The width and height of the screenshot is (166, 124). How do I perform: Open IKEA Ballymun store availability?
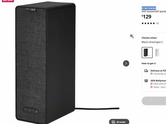[x=158, y=81]
